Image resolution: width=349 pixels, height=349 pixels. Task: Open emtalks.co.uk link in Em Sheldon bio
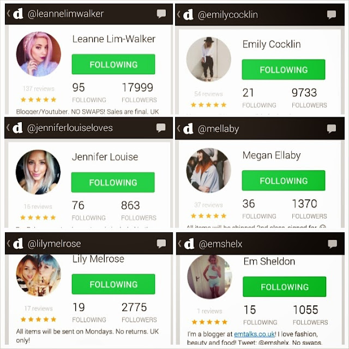pyautogui.click(x=255, y=334)
